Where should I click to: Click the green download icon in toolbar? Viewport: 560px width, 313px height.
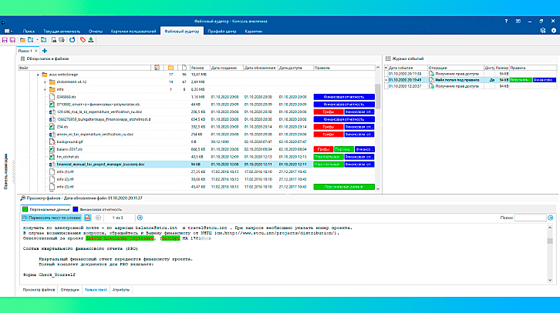(91, 39)
